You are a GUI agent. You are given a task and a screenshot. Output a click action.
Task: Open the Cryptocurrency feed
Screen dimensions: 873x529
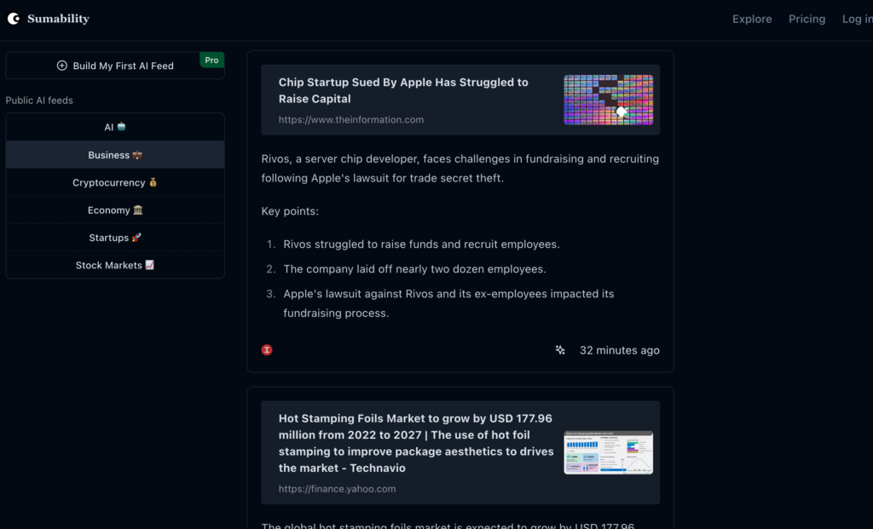tap(115, 182)
